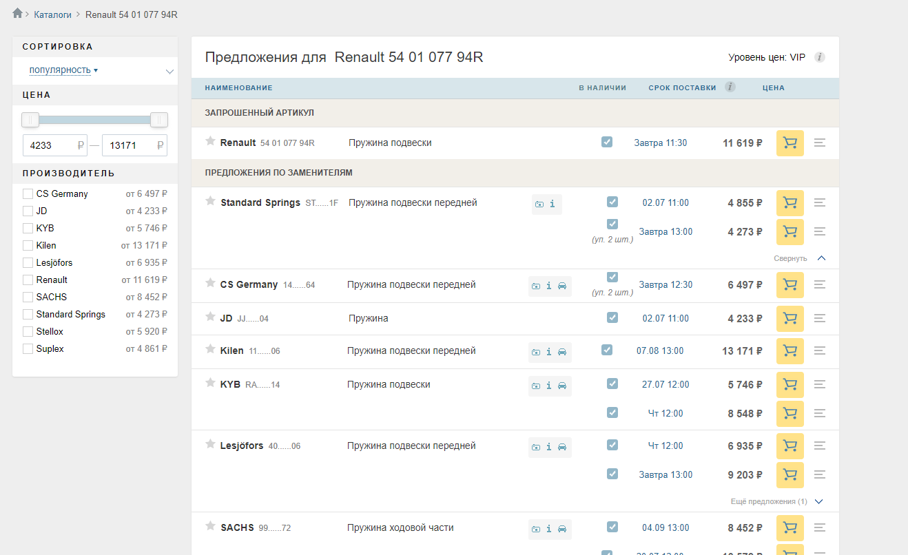Add Standard Springs 4 855 ₽ to cart

(790, 203)
